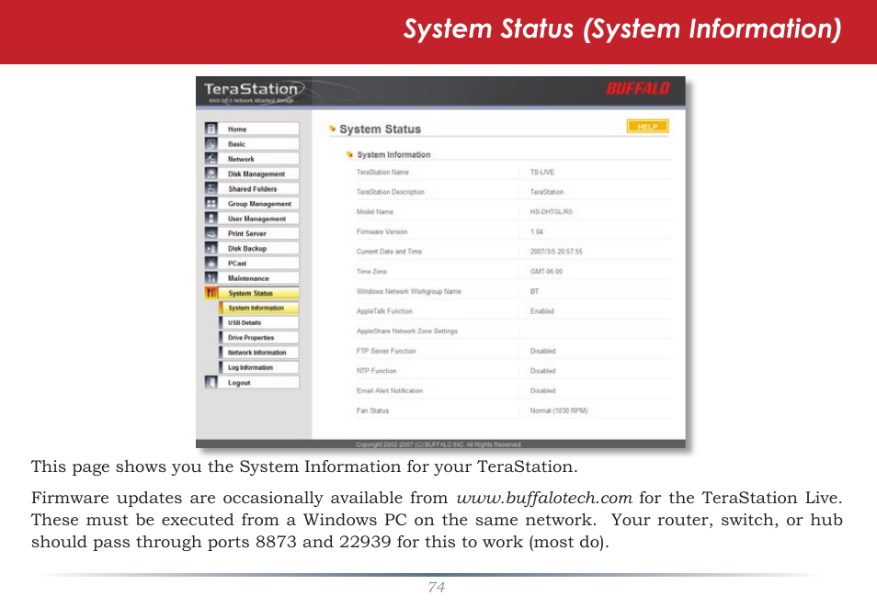
Task: Open User Management menu
Action: point(258,219)
